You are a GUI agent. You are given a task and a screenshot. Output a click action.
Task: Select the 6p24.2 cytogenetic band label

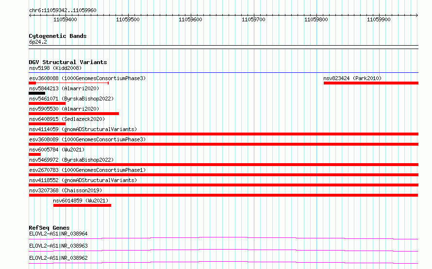pos(38,42)
